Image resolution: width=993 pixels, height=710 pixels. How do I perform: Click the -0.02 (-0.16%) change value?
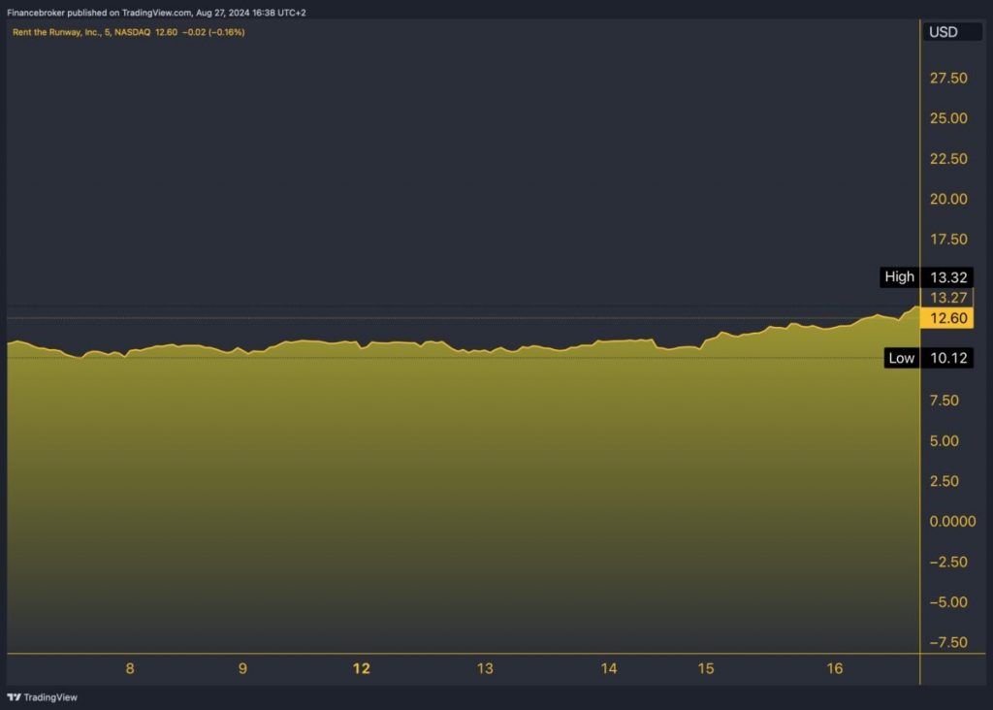(213, 32)
